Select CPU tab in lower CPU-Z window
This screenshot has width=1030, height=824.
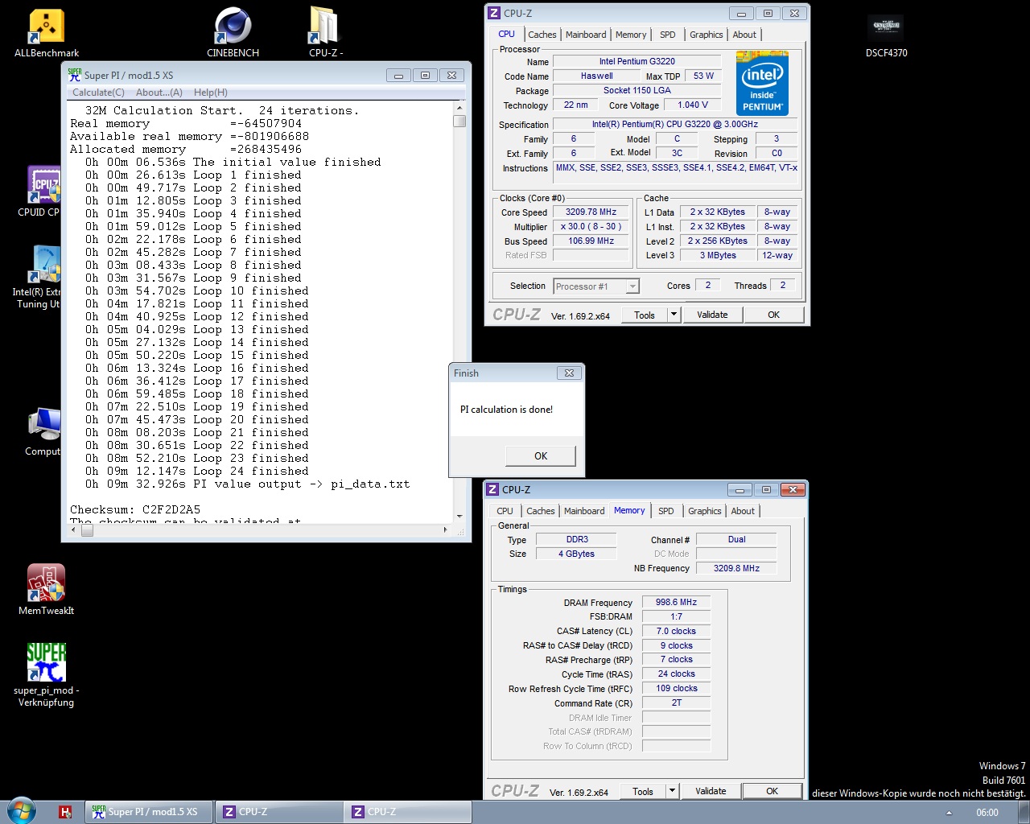tap(505, 511)
